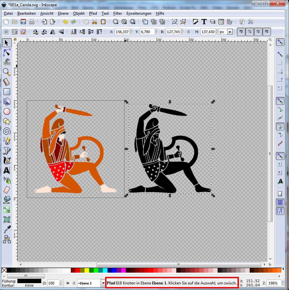Screen dimensions: 289x290
Task: Click the Save document floppy icon
Action: [x=23, y=22]
